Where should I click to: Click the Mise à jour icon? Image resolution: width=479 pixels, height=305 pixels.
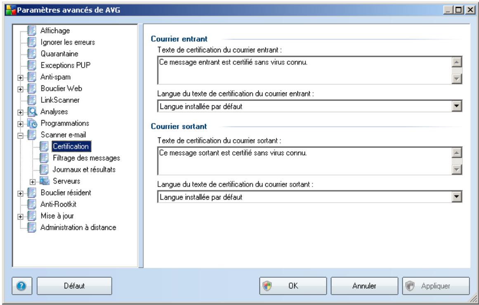31,216
